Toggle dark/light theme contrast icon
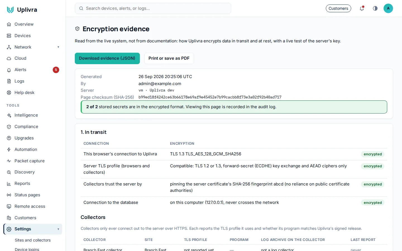Screen dimensions: 402x251 (x=375, y=8)
